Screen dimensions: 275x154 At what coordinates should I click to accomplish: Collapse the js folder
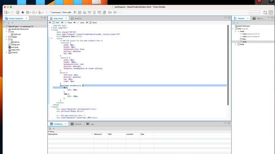pos(7,39)
